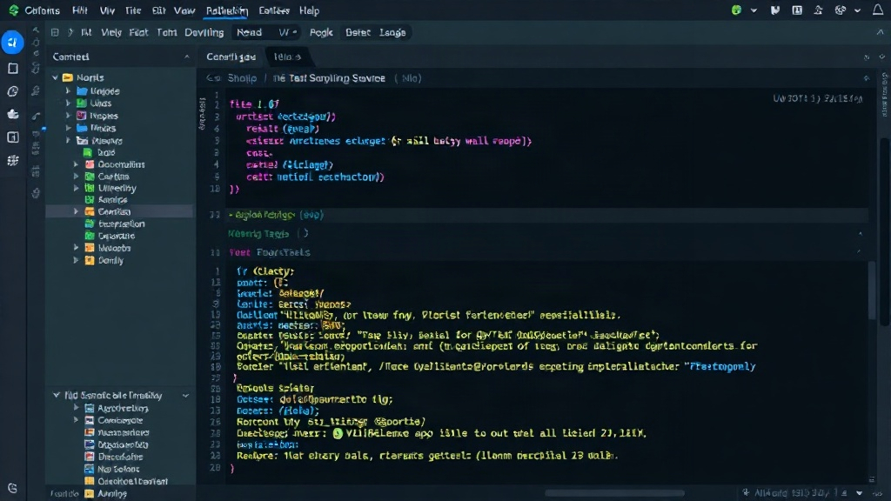Click the boxed square icon in top bar
891x501 pixels.
(x=797, y=10)
